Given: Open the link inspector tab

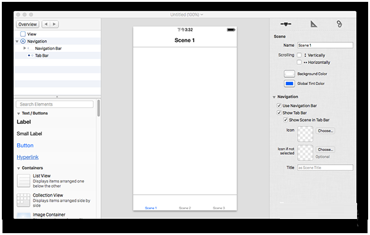Looking at the screenshot, I should tap(339, 24).
